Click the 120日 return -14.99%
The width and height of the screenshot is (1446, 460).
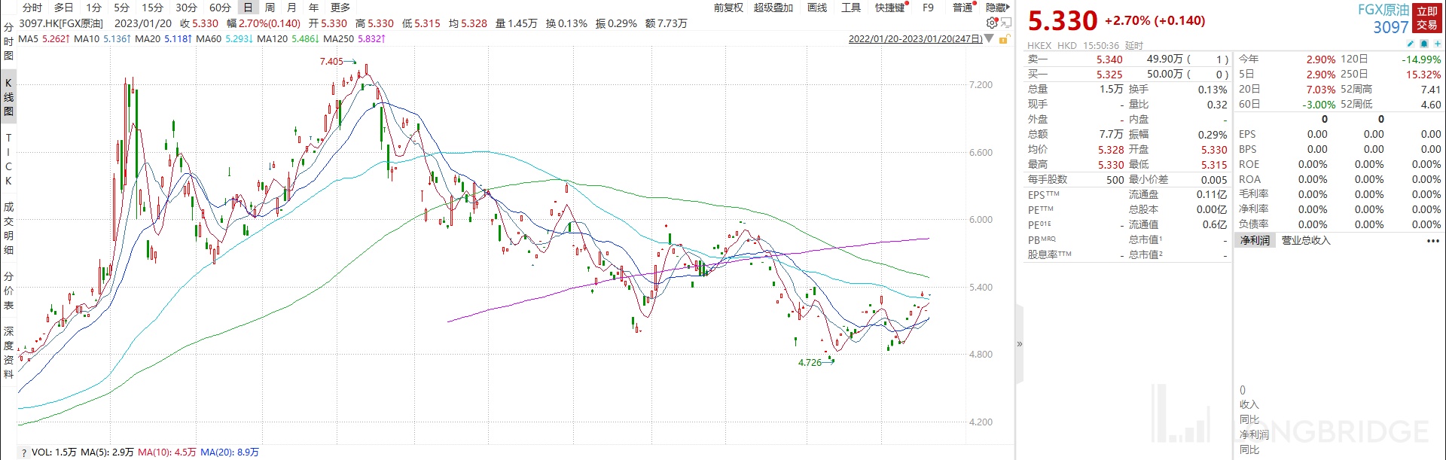pyautogui.click(x=1421, y=59)
